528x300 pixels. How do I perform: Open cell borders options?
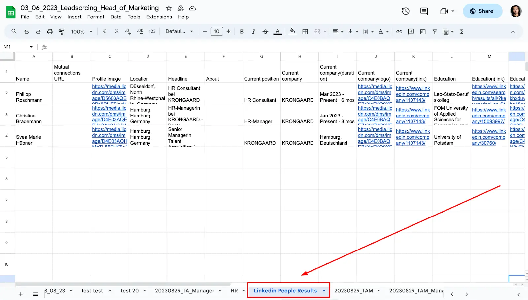coord(305,32)
